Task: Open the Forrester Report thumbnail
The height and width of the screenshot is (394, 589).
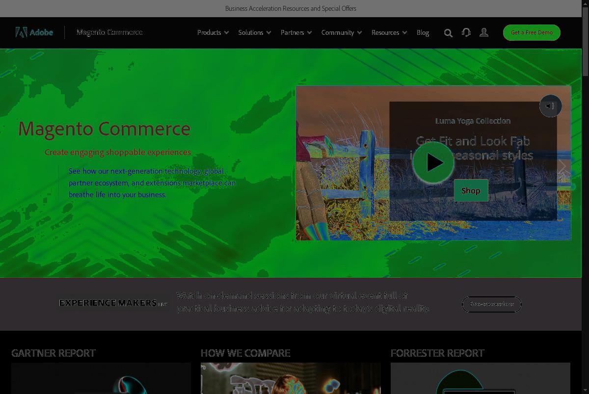Action: coord(481,378)
